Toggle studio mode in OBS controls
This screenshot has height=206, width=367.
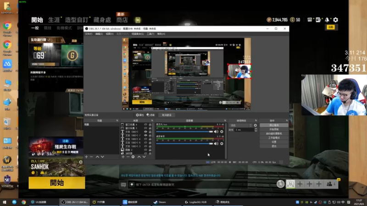274,138
